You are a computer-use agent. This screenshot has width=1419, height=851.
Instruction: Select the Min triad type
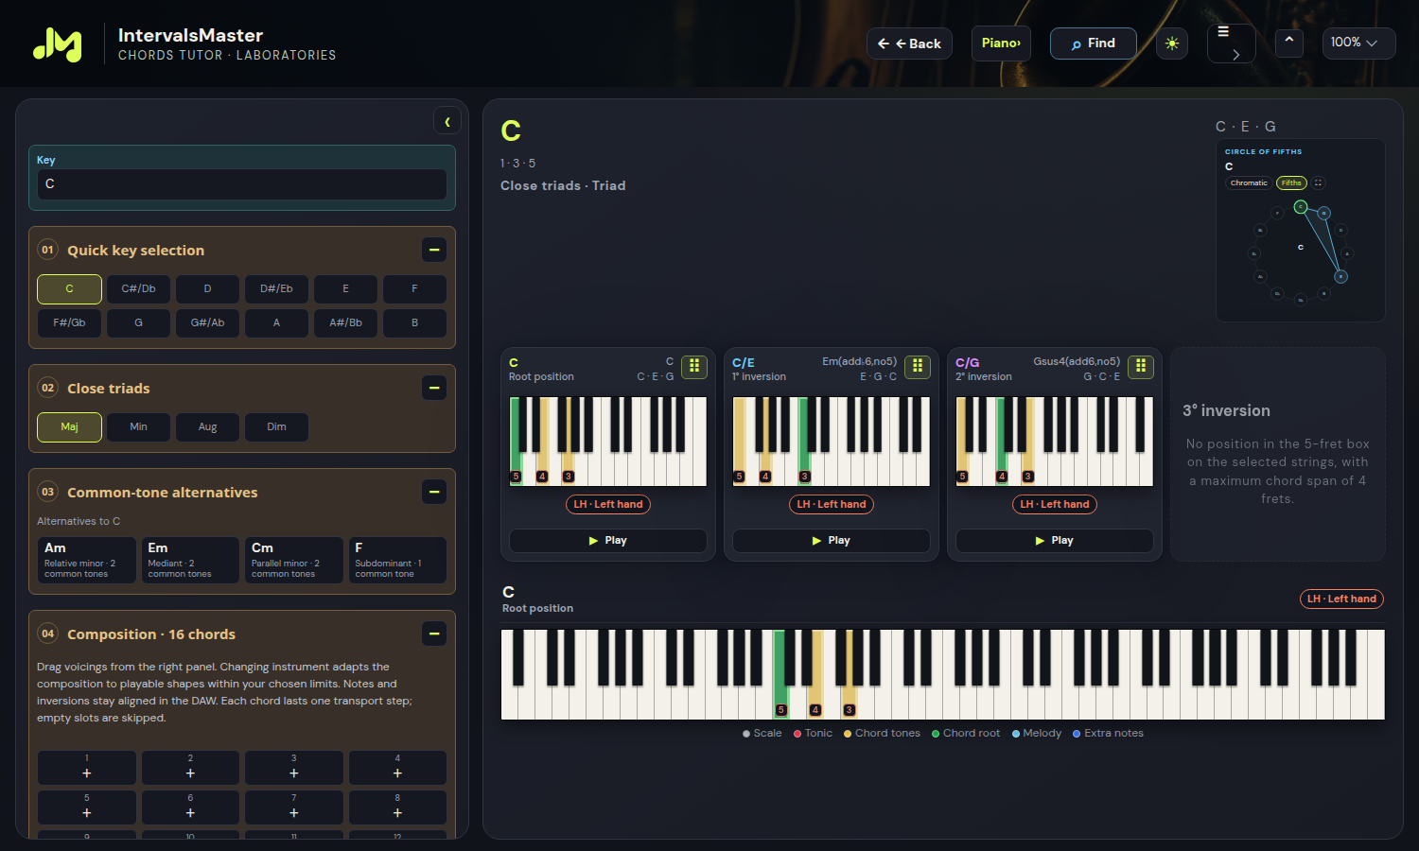[138, 426]
